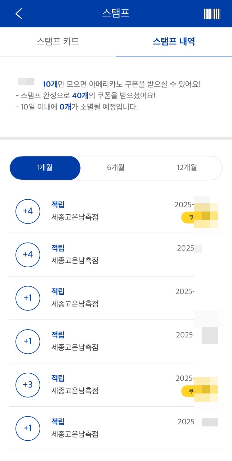Tap 세종고운남측점 in the last entry

[75, 434]
